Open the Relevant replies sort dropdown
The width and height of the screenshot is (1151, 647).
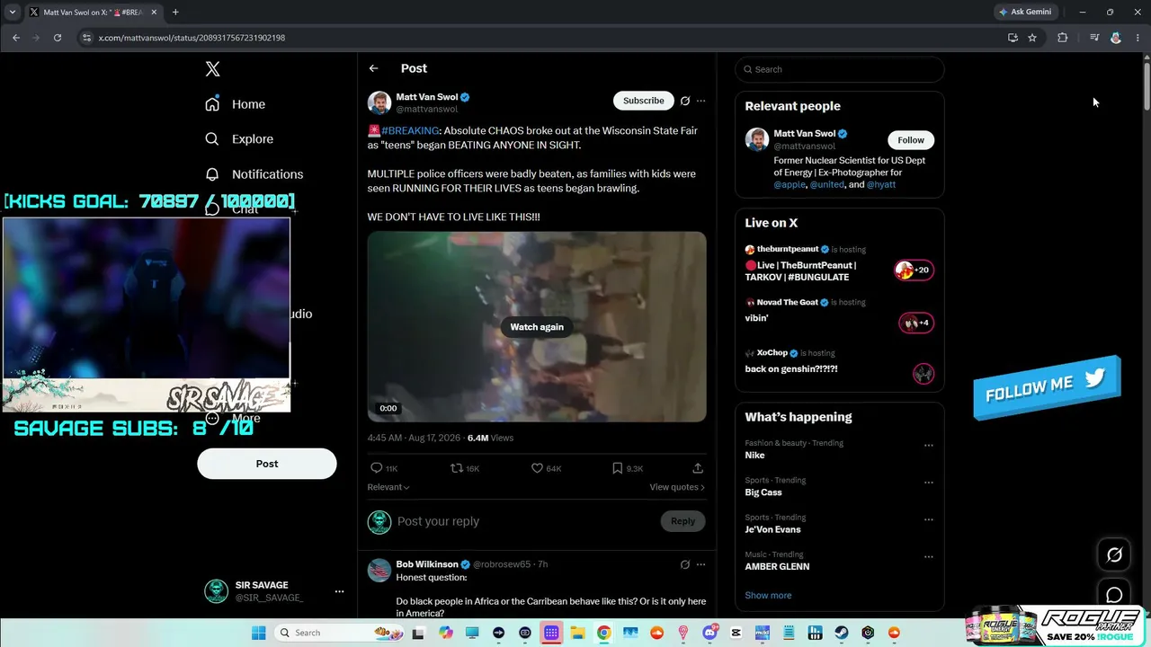tap(388, 487)
